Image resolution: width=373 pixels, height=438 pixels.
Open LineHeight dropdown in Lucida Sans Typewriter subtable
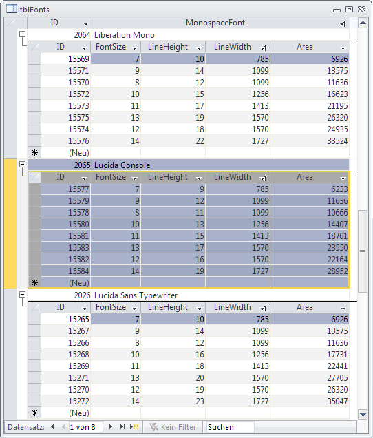(199, 309)
